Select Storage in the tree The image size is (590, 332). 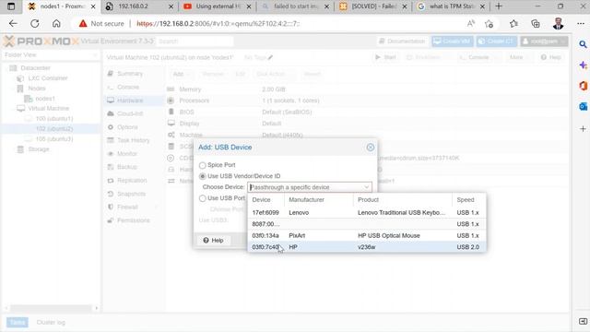coord(39,149)
